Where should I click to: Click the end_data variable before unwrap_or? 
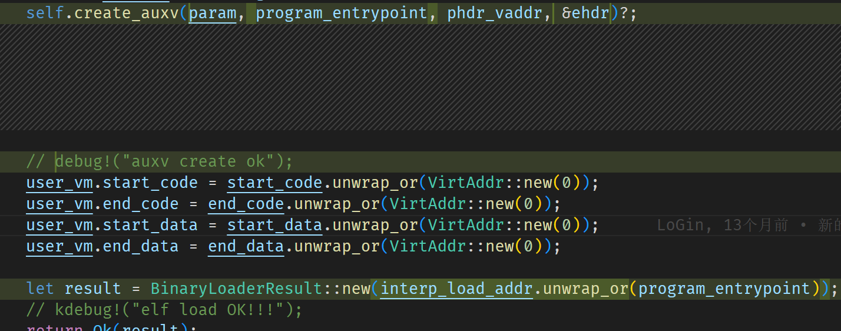point(246,246)
